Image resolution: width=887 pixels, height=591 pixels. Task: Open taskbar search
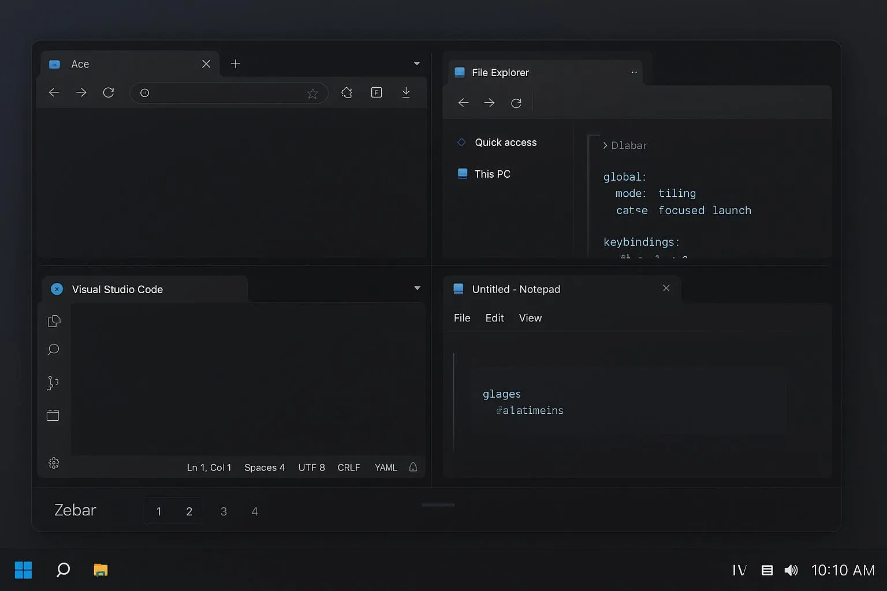coord(63,570)
